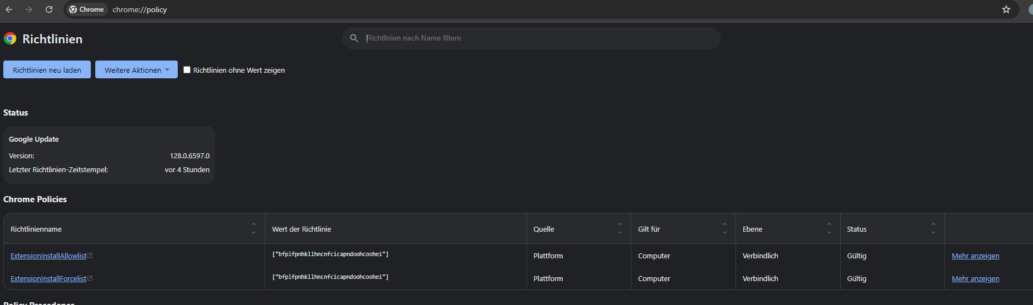
Task: Bookmark this page with star icon
Action: [1006, 9]
